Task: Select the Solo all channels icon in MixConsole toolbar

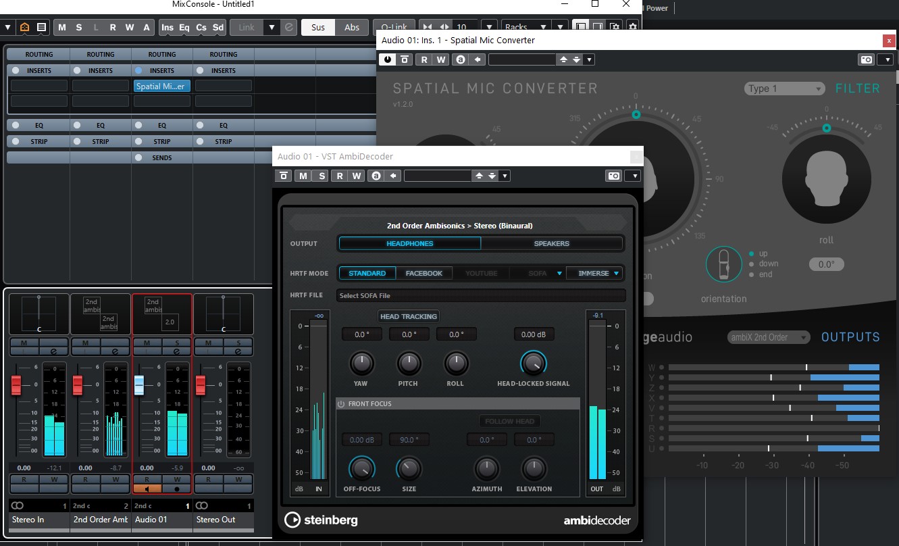Action: (78, 27)
